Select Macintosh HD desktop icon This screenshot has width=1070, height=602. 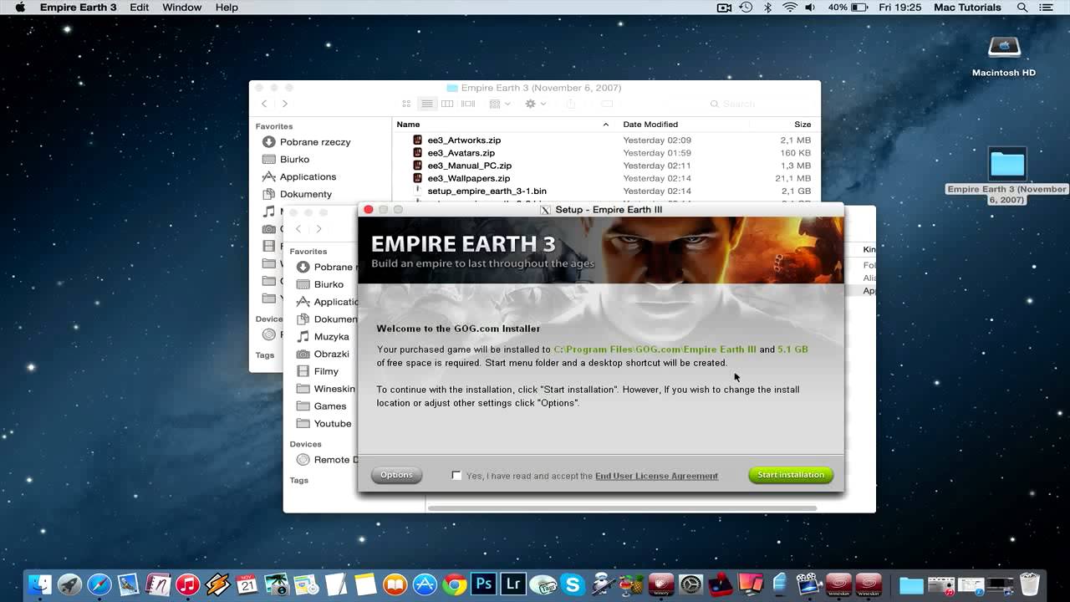point(1004,55)
